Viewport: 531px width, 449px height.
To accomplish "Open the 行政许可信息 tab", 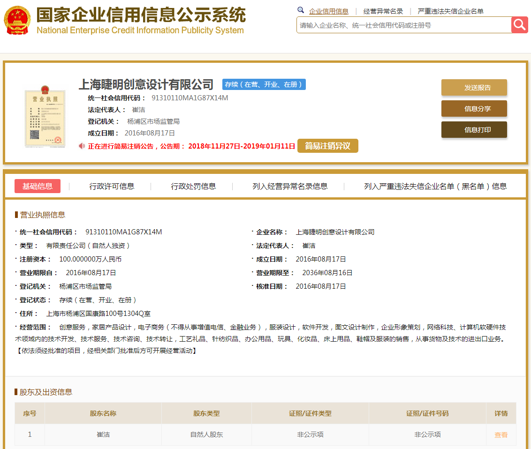I will [112, 186].
